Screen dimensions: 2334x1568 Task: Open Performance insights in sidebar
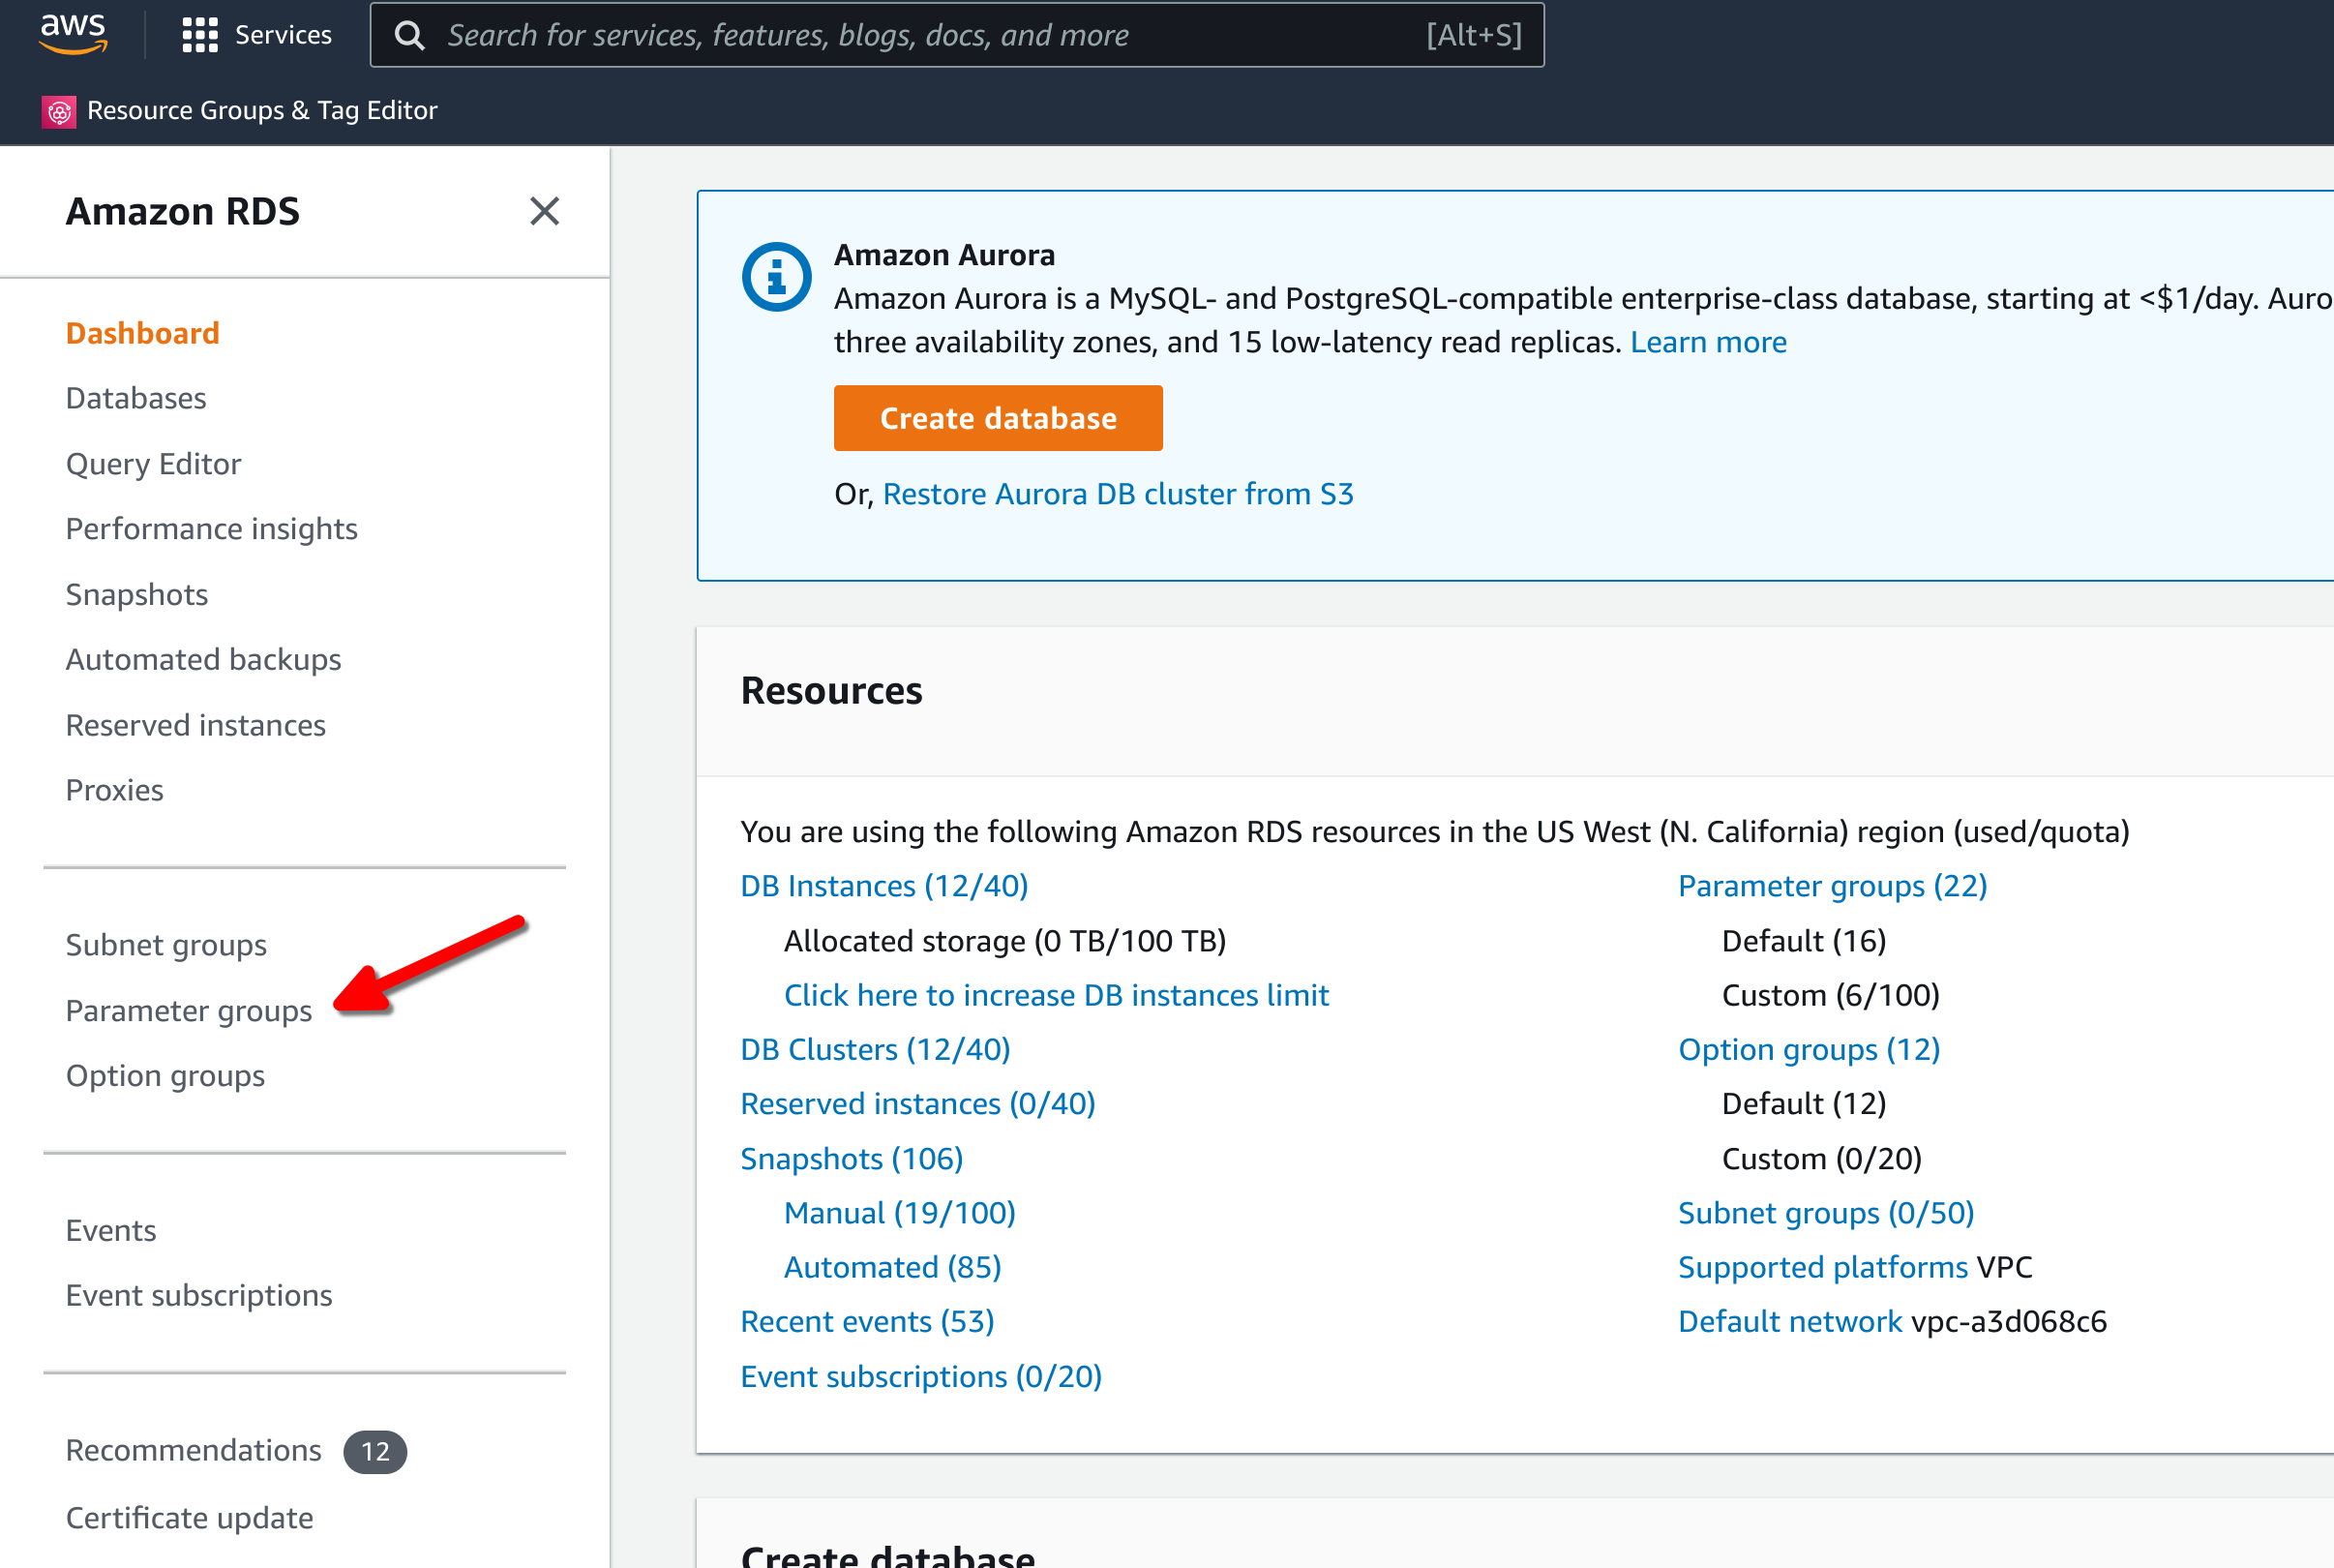212,529
